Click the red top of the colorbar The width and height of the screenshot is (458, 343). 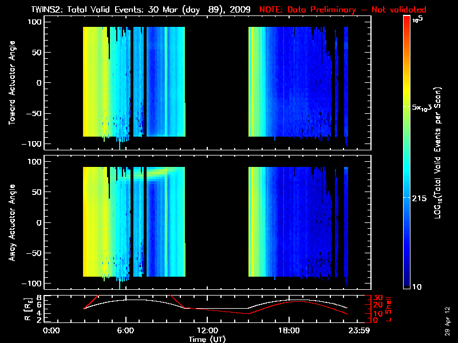pos(407,22)
